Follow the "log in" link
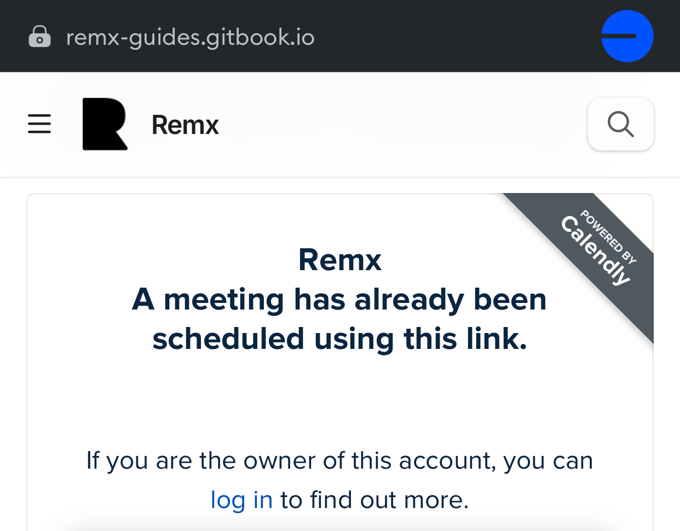The height and width of the screenshot is (531, 680). pyautogui.click(x=241, y=500)
